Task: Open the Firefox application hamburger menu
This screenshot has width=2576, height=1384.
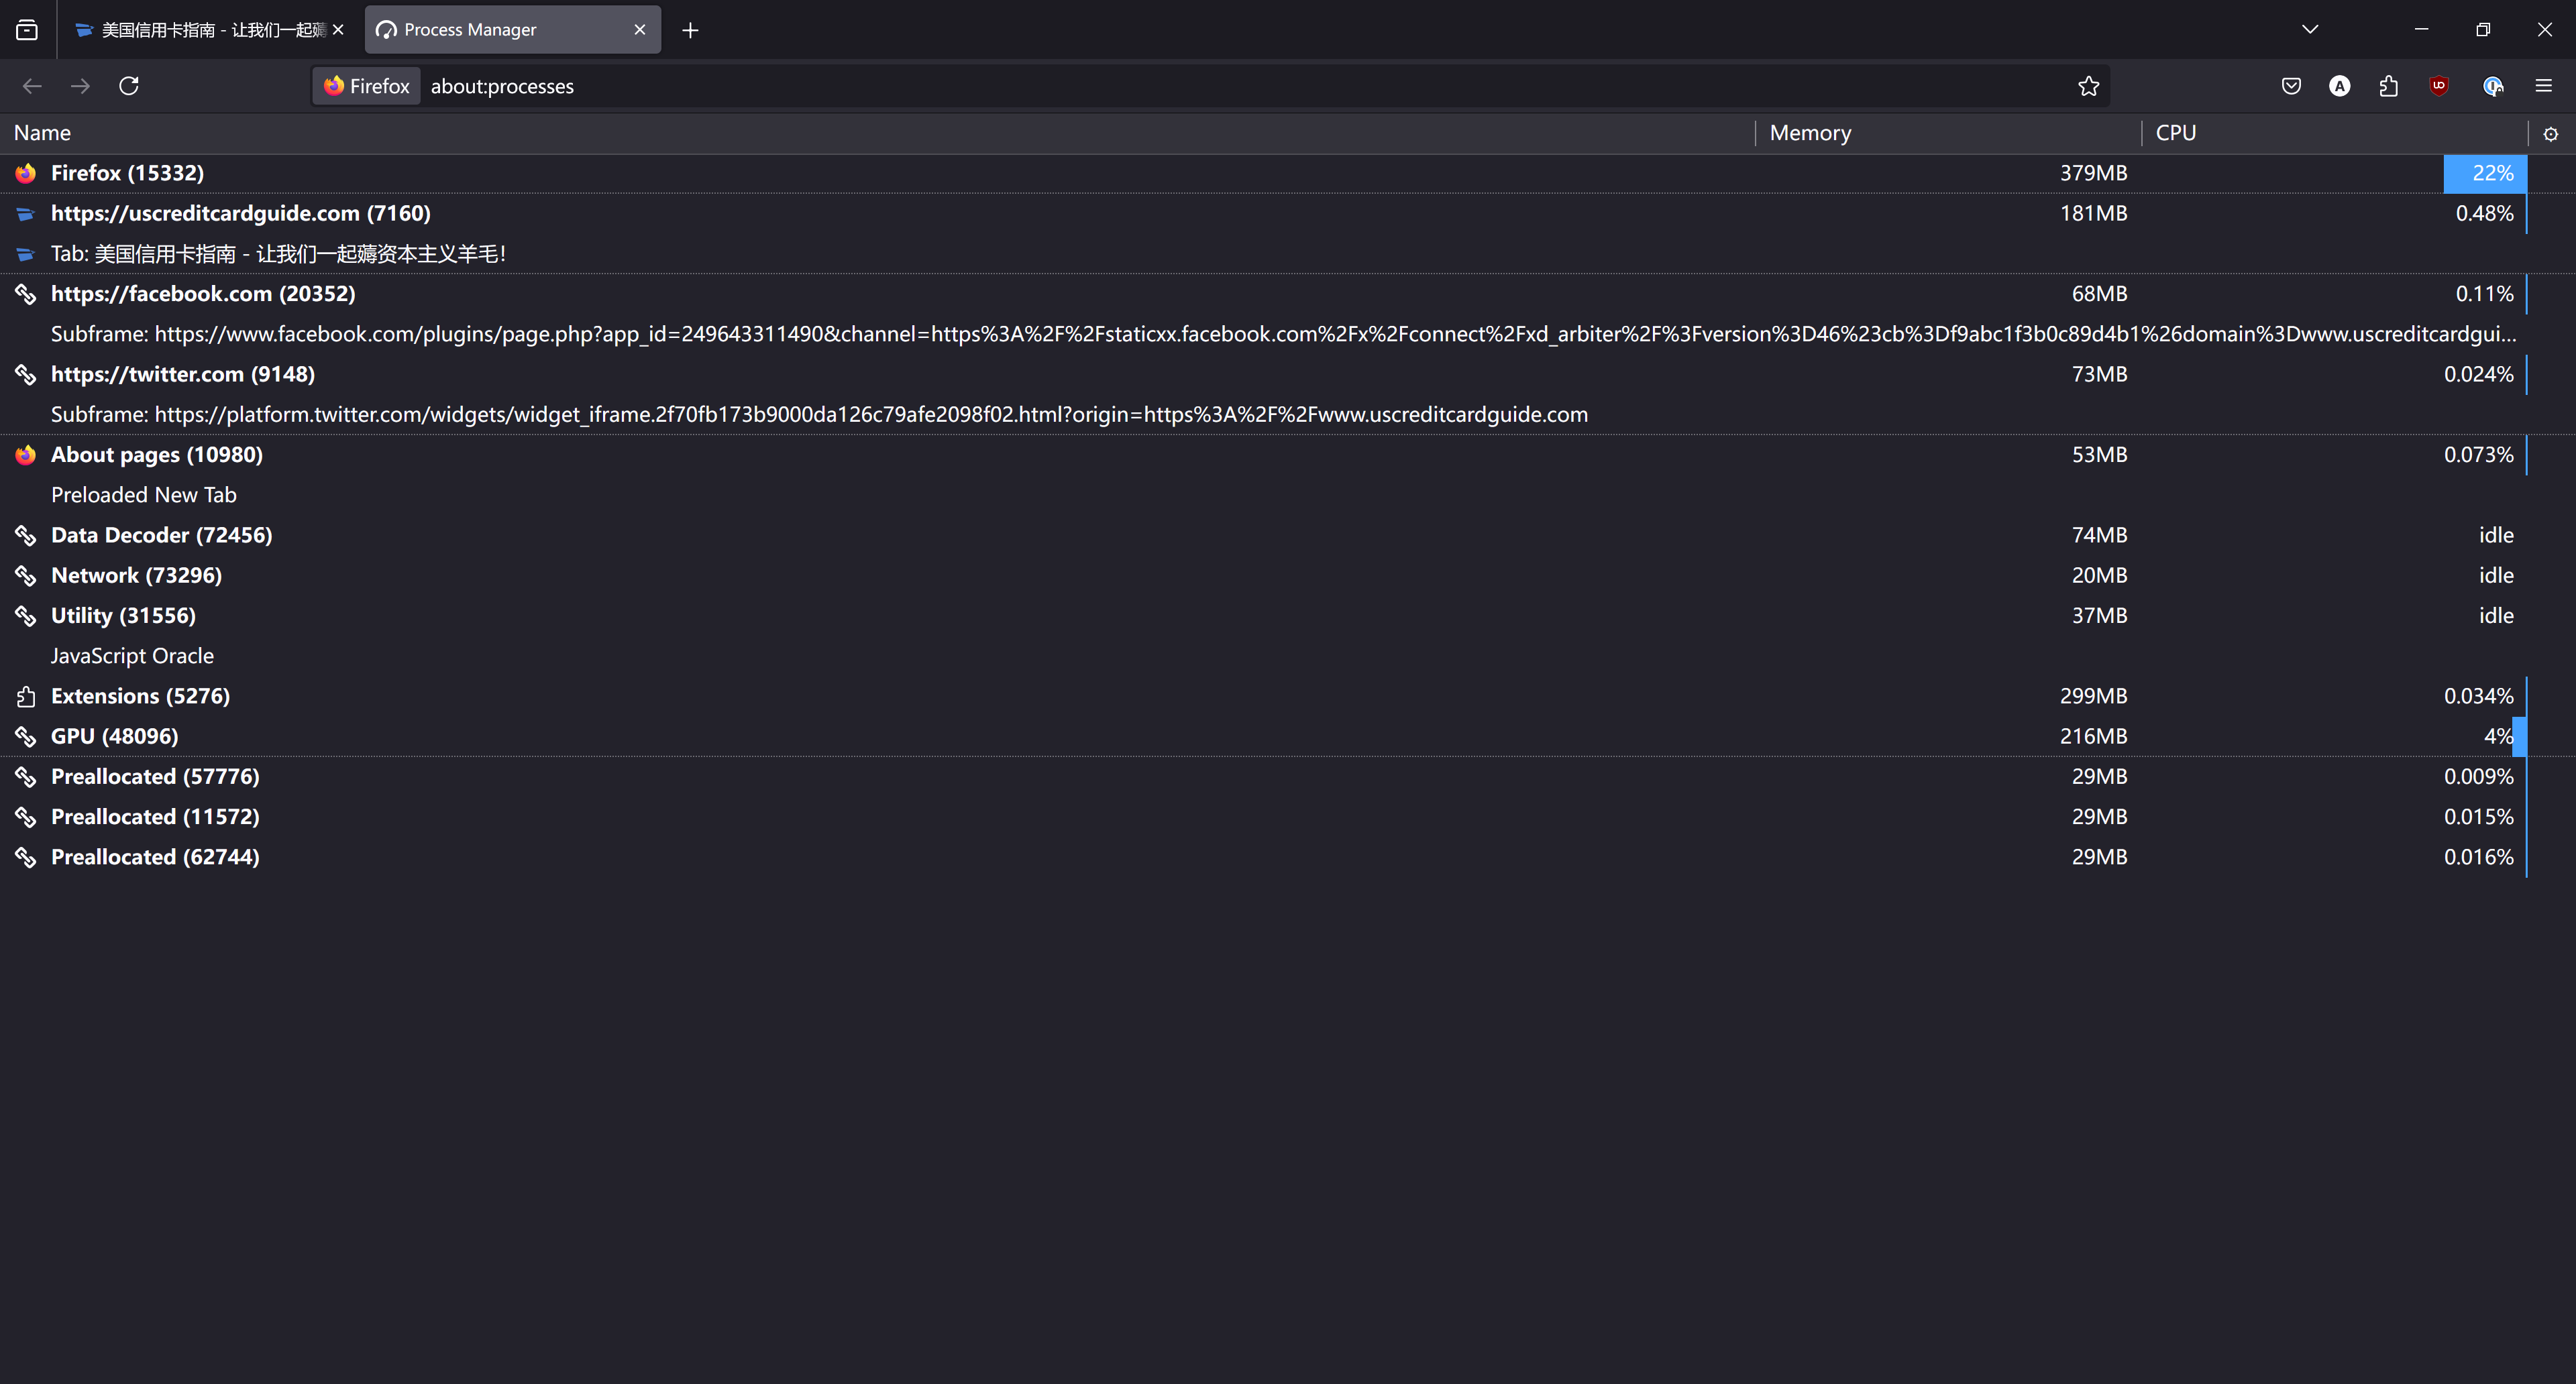Action: click(x=2543, y=86)
